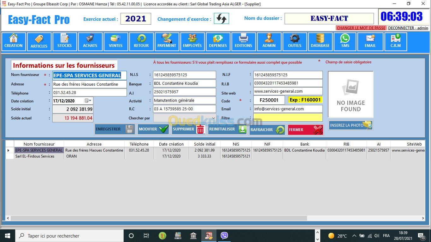Sort by the Solde initial column header
431x242 pixels.
coord(204,144)
